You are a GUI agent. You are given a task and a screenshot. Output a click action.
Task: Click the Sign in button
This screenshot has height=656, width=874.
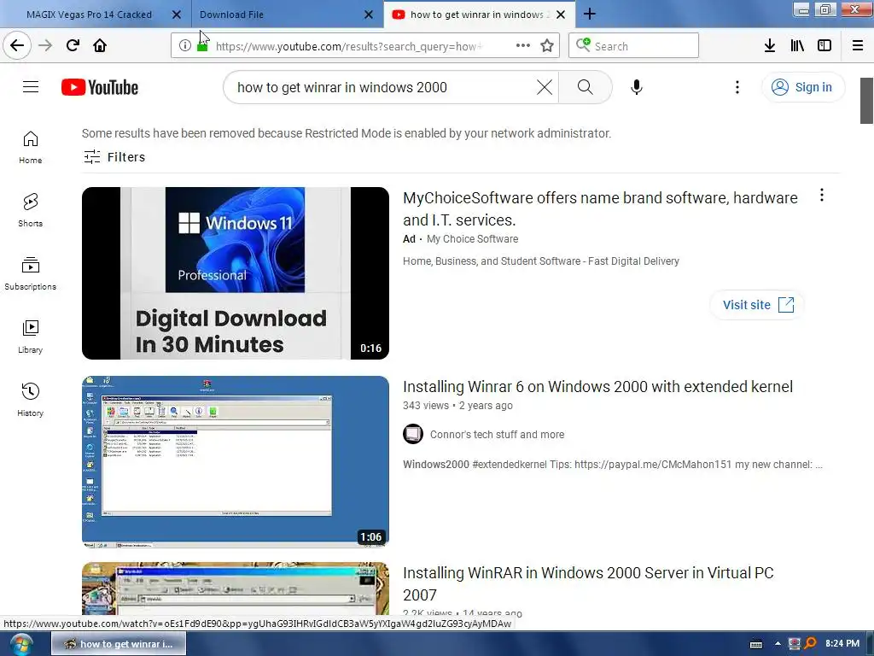pyautogui.click(x=802, y=87)
